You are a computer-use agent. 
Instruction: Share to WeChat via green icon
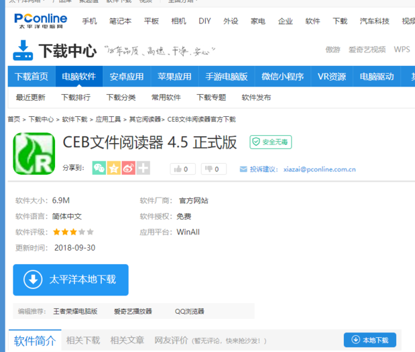(x=99, y=168)
